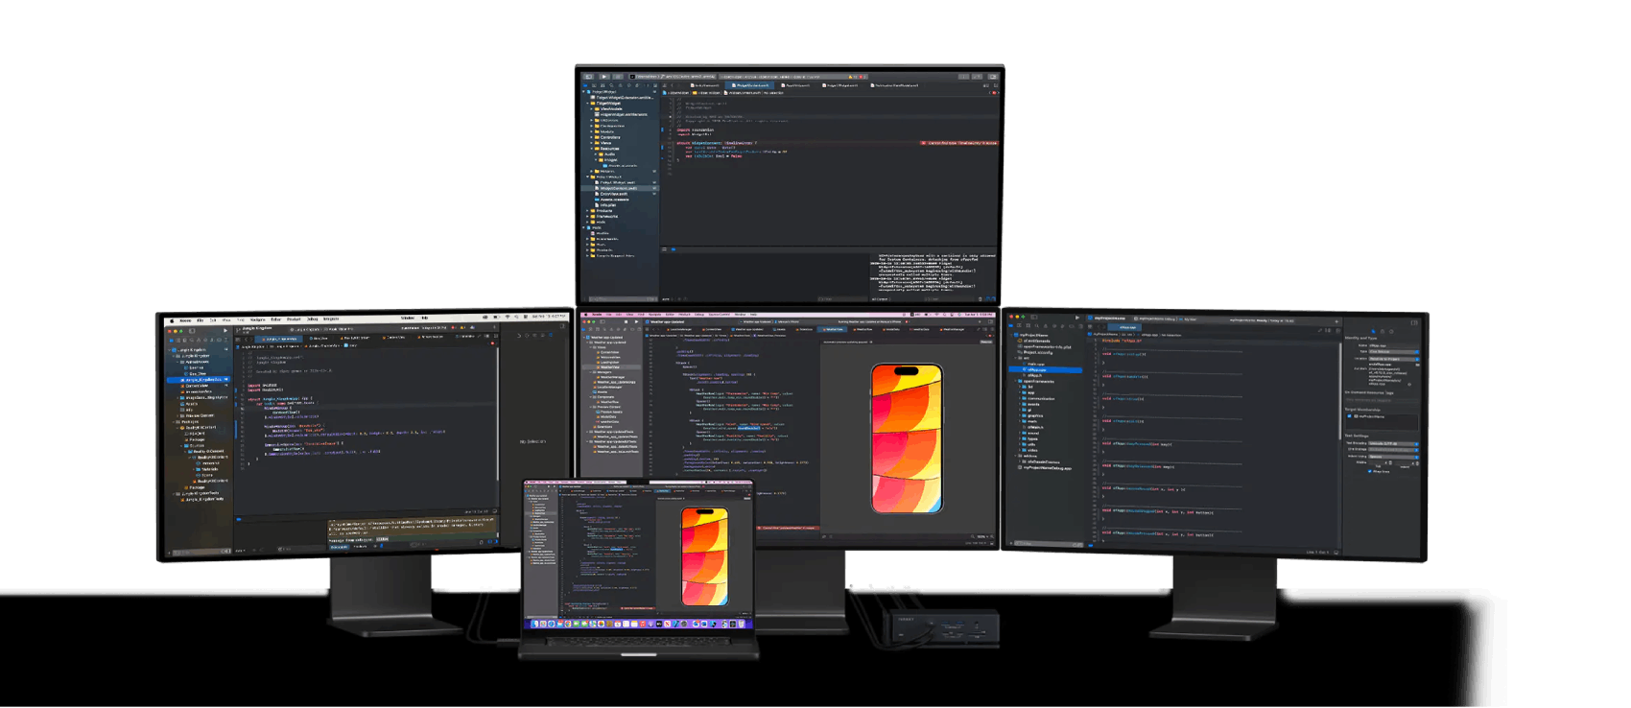The width and height of the screenshot is (1631, 708).
Task: Open Location dropdown in right monitor inspector
Action: 1393,359
